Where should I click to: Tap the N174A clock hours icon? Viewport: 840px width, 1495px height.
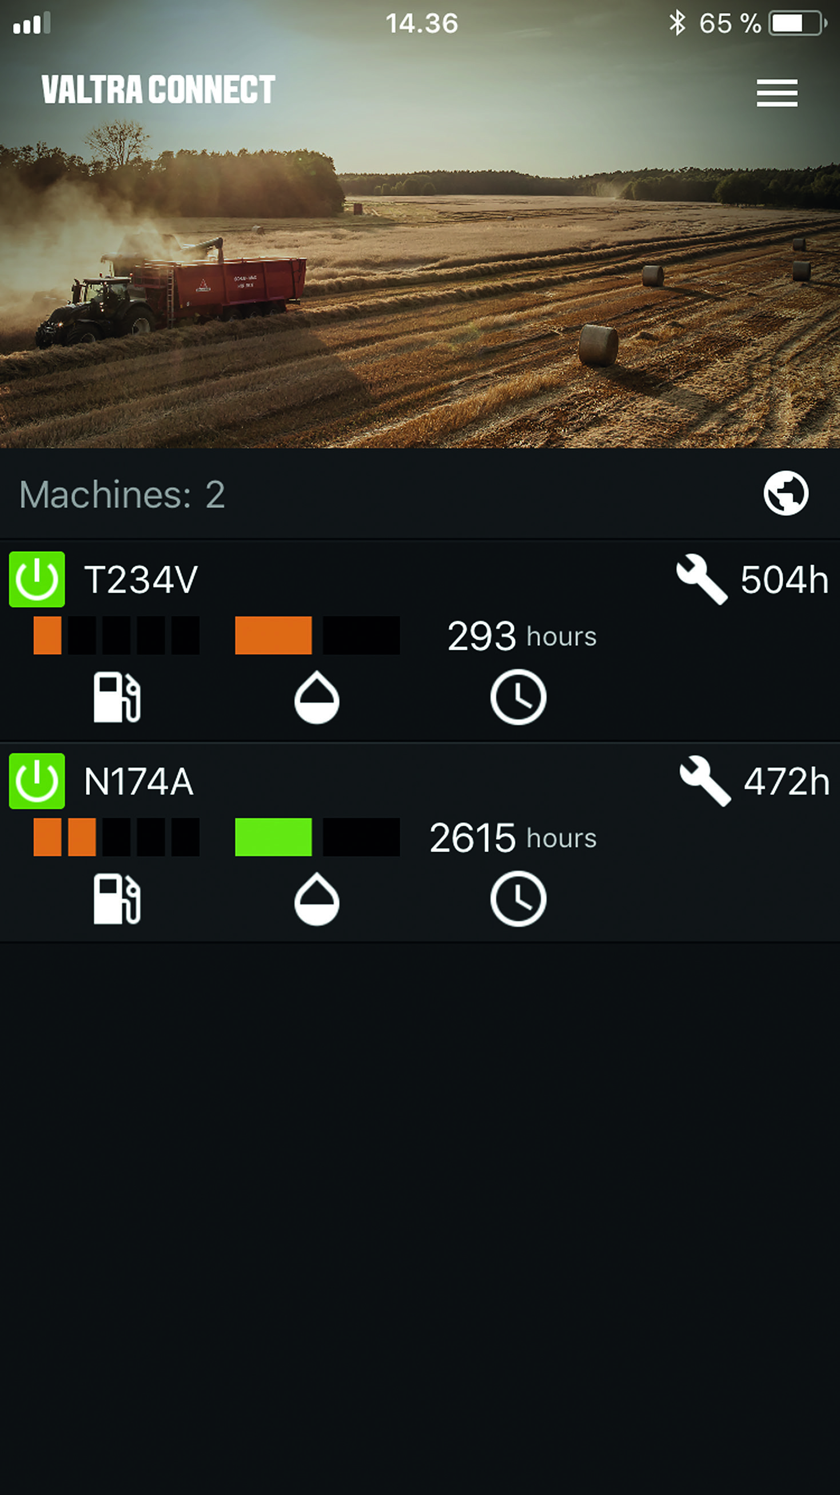(518, 899)
